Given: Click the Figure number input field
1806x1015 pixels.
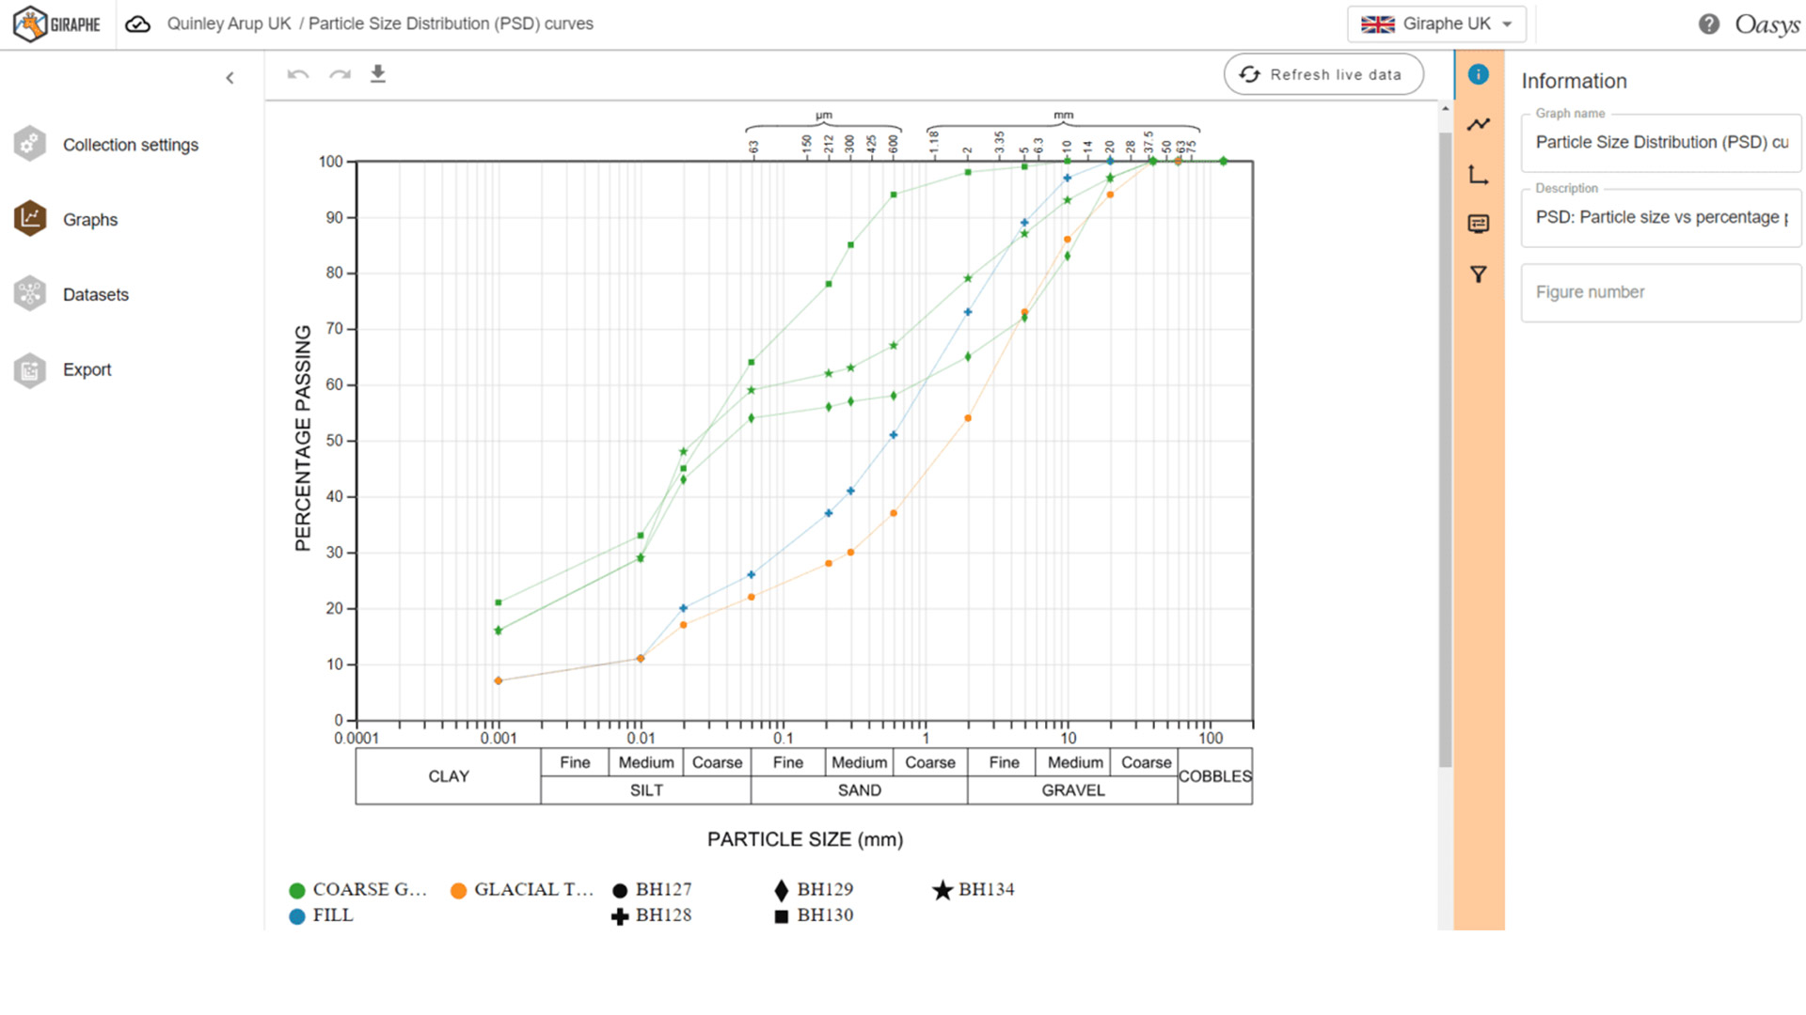Looking at the screenshot, I should (1660, 292).
